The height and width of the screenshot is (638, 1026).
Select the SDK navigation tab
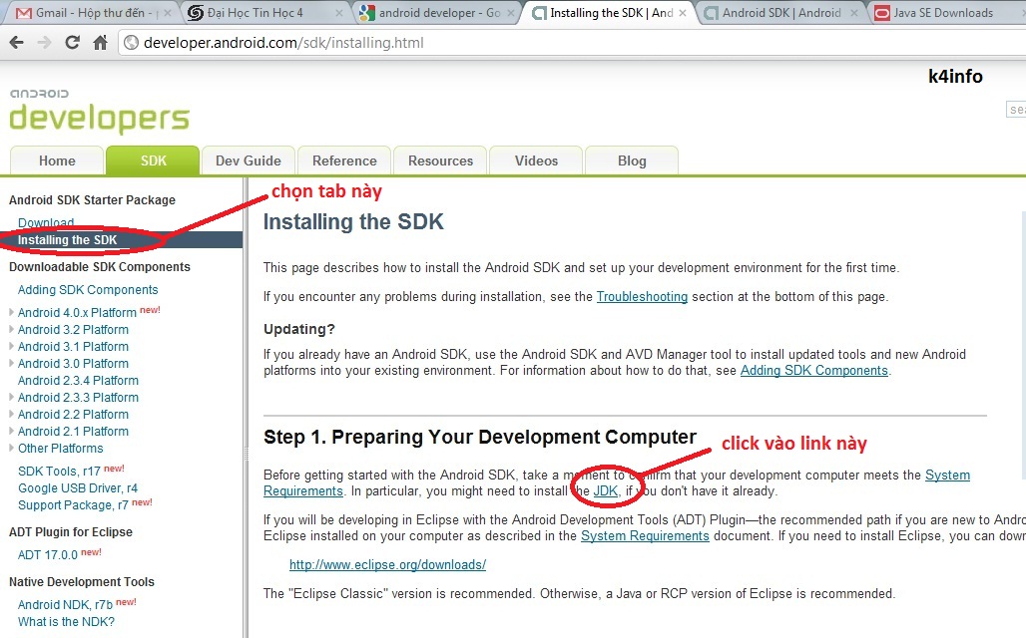(153, 160)
